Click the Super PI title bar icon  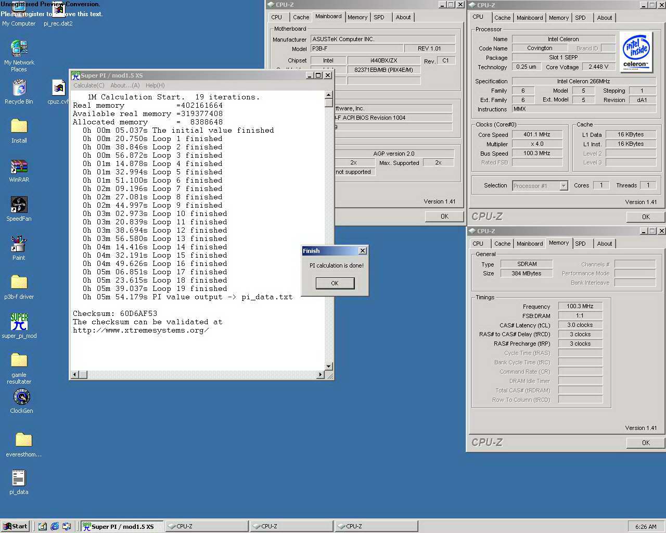coord(75,75)
